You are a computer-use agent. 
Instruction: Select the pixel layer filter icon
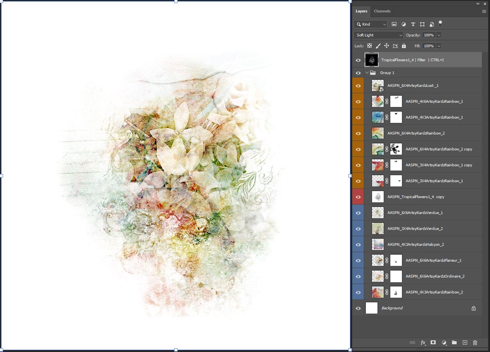[x=394, y=24]
